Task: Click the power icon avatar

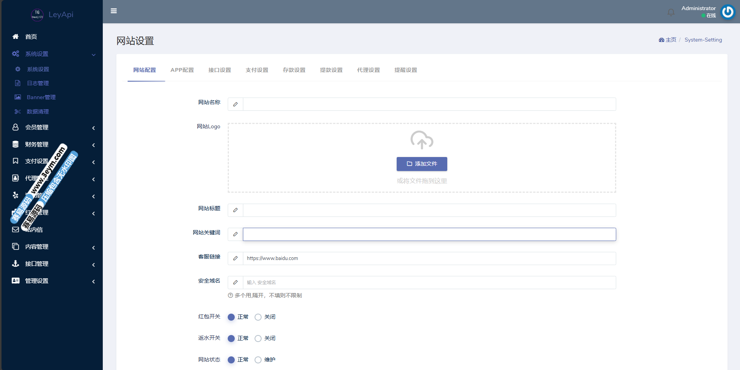Action: pyautogui.click(x=728, y=12)
